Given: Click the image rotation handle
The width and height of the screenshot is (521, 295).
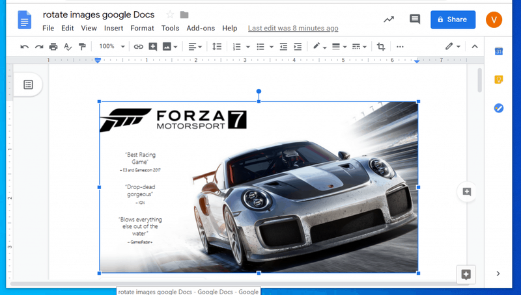Looking at the screenshot, I should [x=259, y=91].
